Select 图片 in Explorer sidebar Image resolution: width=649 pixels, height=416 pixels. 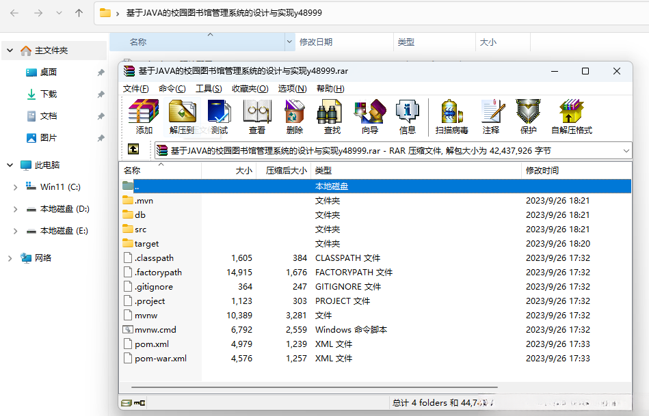[49, 138]
